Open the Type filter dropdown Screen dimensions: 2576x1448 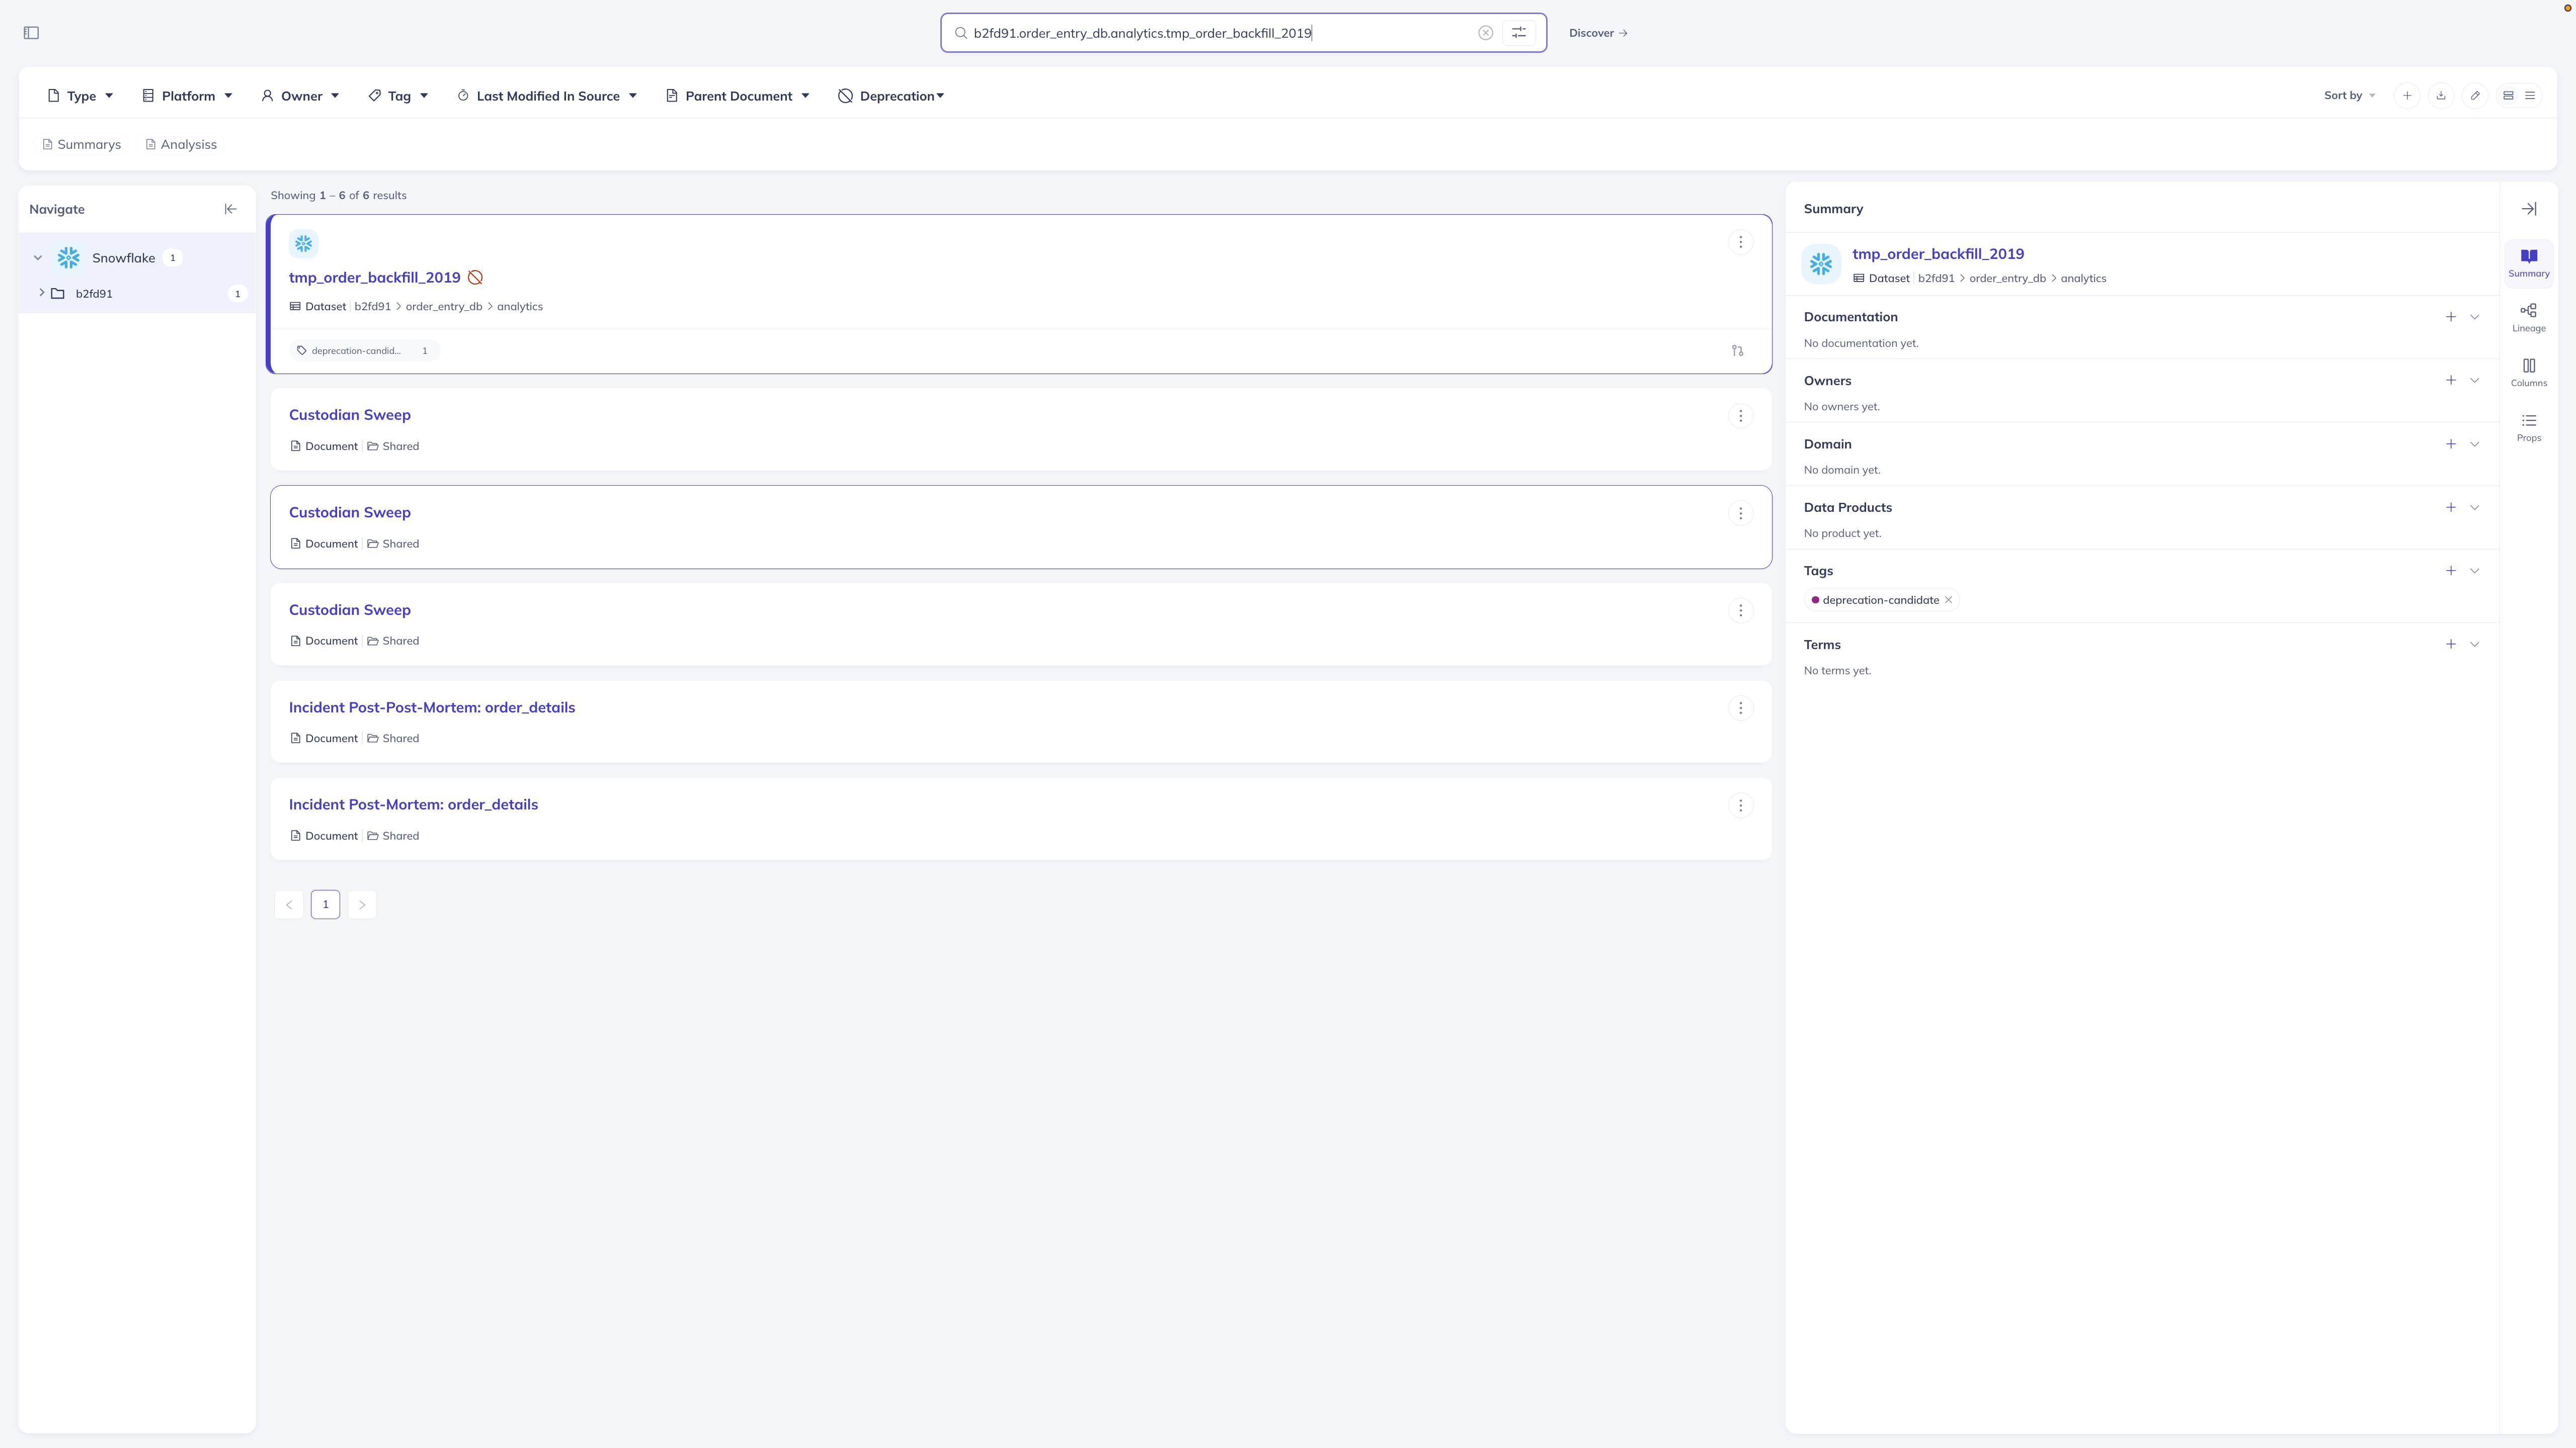tap(81, 96)
